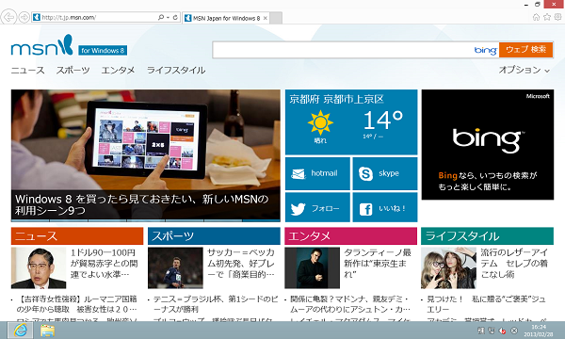This screenshot has height=339, width=565.
Task: Open the Tools gear icon
Action: pyautogui.click(x=557, y=17)
